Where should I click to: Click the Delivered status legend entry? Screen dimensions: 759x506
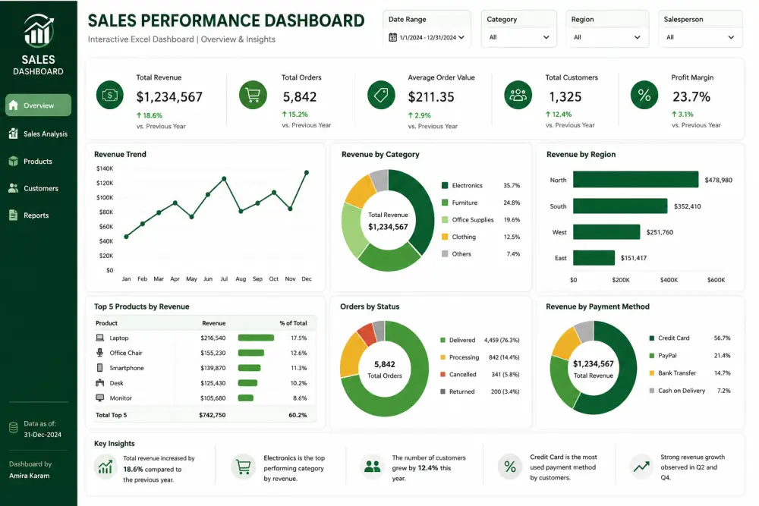(479, 340)
